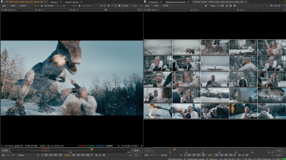The height and width of the screenshot is (160, 286).
Task: Open the Global dropdown in Contact Sheet panel
Action: [165, 155]
